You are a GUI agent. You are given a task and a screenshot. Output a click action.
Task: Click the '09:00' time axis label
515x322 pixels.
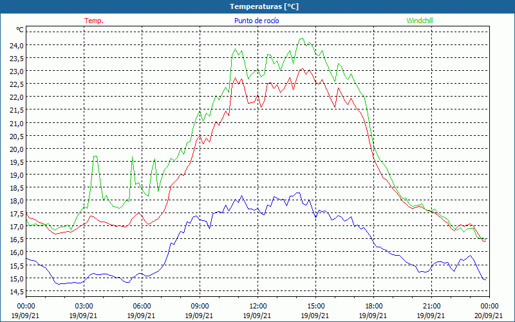(x=200, y=307)
